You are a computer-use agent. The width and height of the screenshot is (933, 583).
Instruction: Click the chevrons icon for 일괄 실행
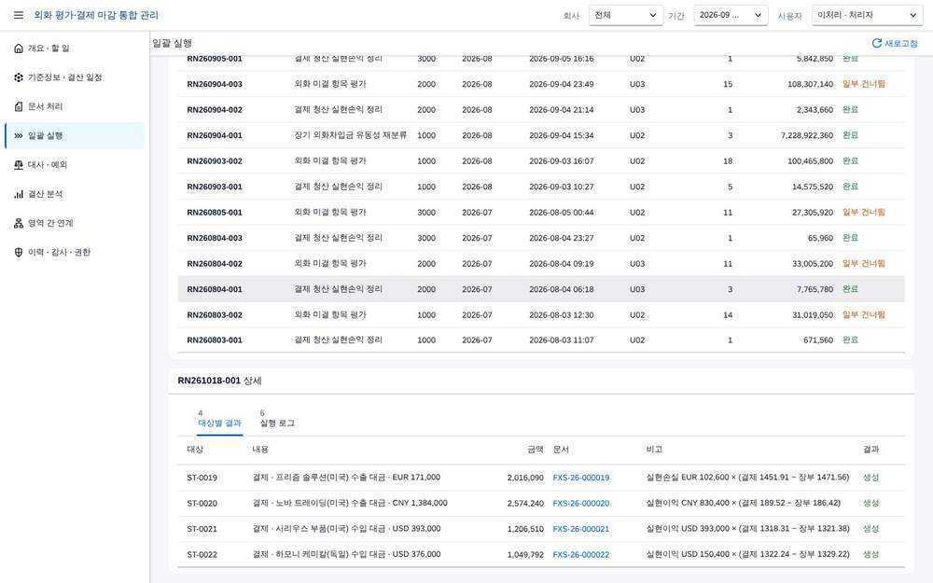[x=19, y=135]
